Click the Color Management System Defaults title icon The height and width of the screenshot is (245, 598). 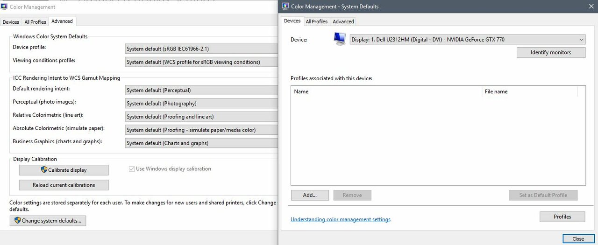point(285,7)
